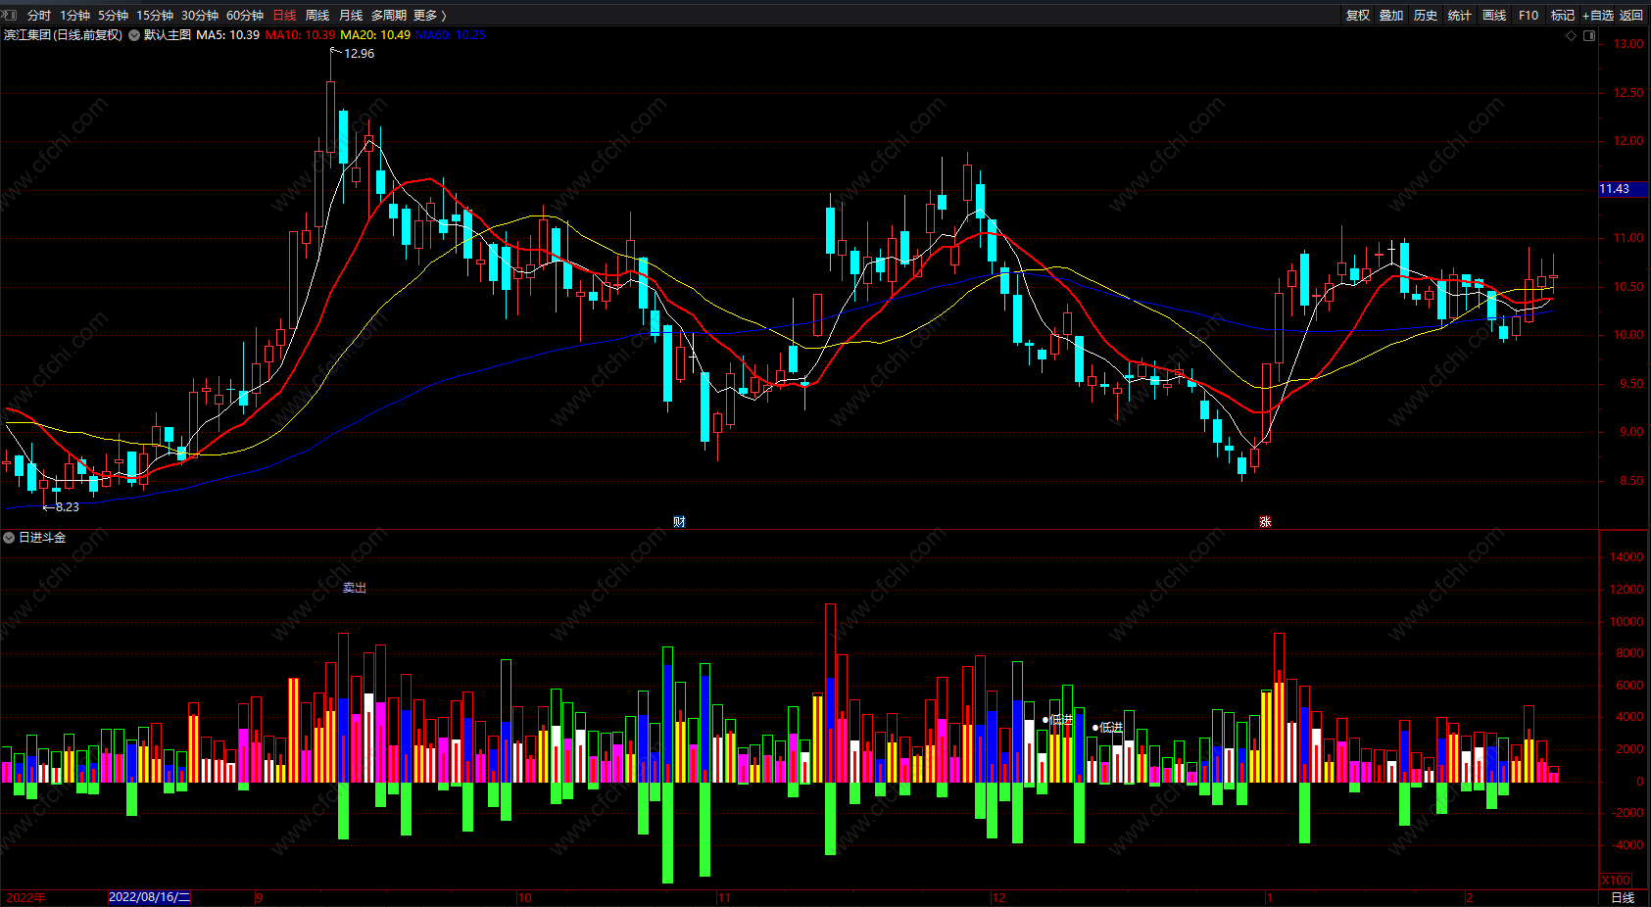This screenshot has height=907, width=1651.
Task: Click the MA5: 10.39 indicator label
Action: (x=227, y=35)
